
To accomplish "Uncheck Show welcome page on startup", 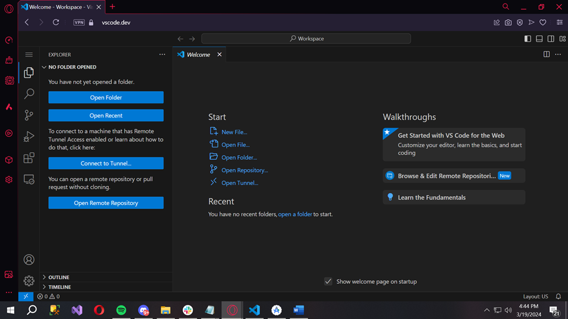I will 328,281.
